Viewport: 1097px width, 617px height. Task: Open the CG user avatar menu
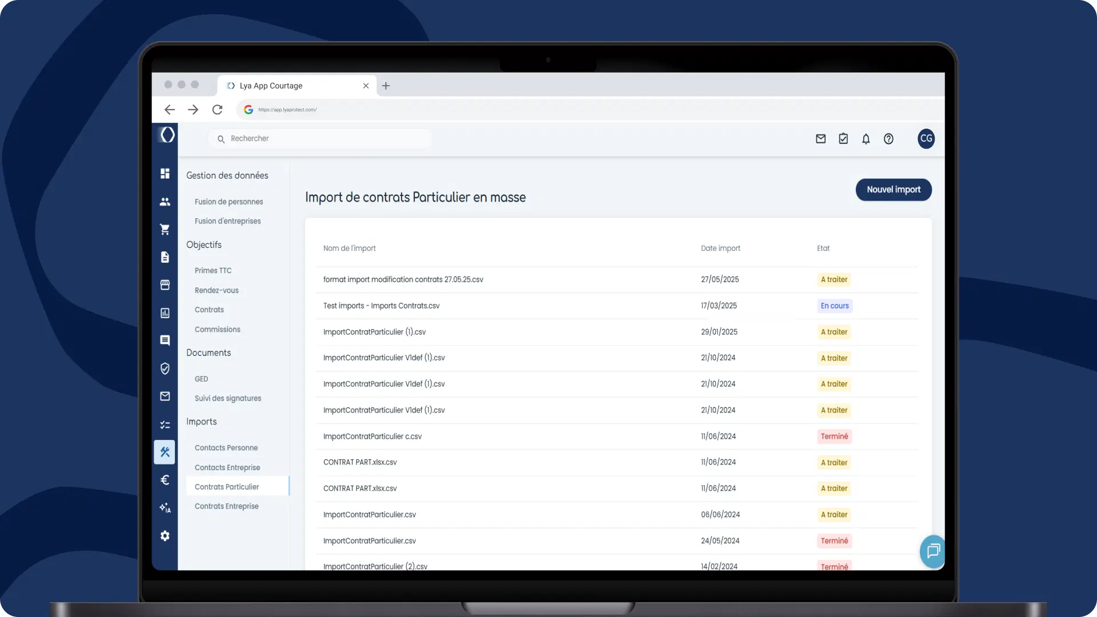pyautogui.click(x=926, y=138)
